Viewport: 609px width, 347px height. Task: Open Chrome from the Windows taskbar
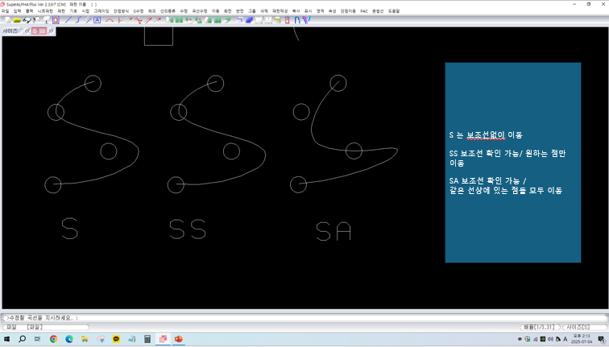[54, 340]
